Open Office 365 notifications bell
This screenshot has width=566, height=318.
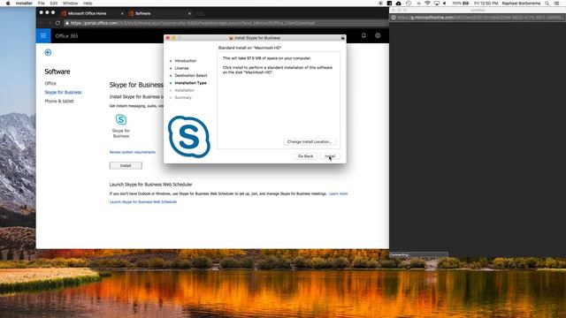[363, 35]
